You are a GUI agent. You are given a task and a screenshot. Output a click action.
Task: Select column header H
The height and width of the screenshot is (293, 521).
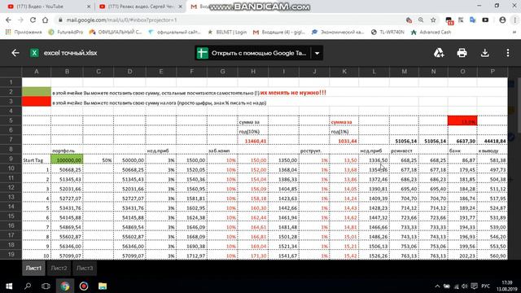point(253,72)
